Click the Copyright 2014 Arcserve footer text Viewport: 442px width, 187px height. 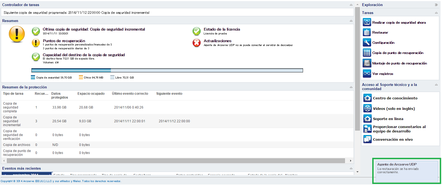(61, 181)
